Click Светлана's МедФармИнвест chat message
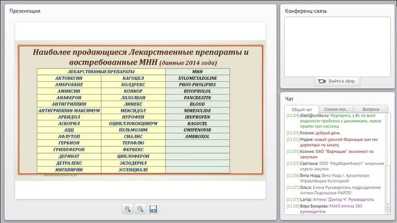 coord(336,166)
